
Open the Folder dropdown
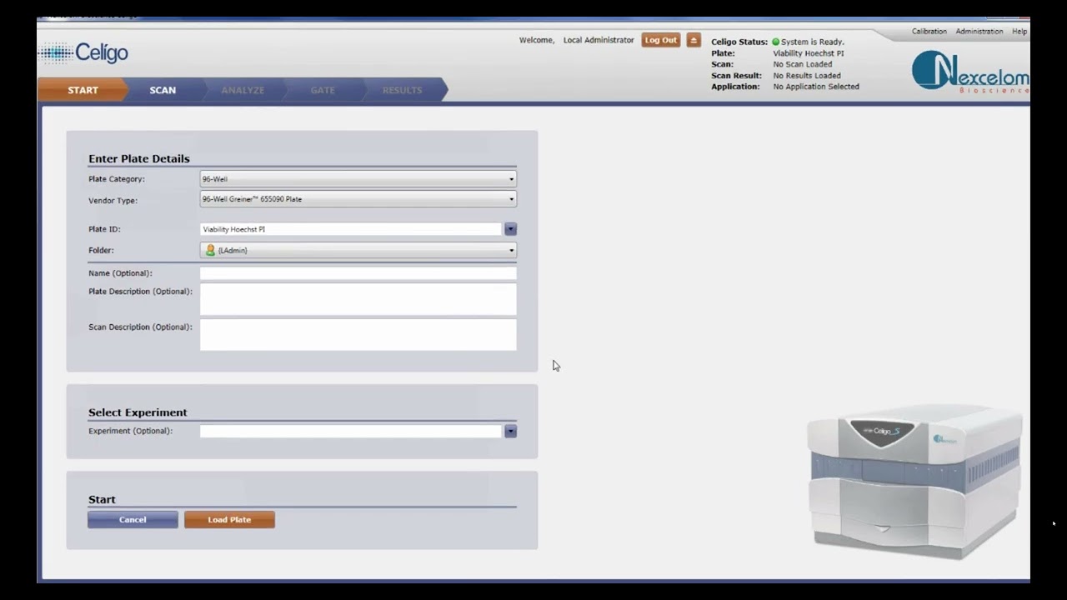[358, 250]
